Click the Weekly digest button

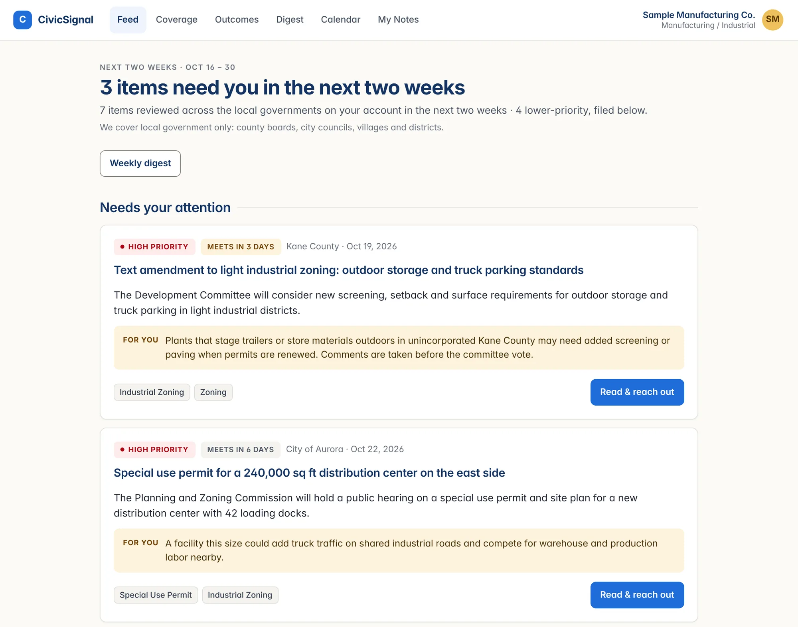(x=140, y=163)
